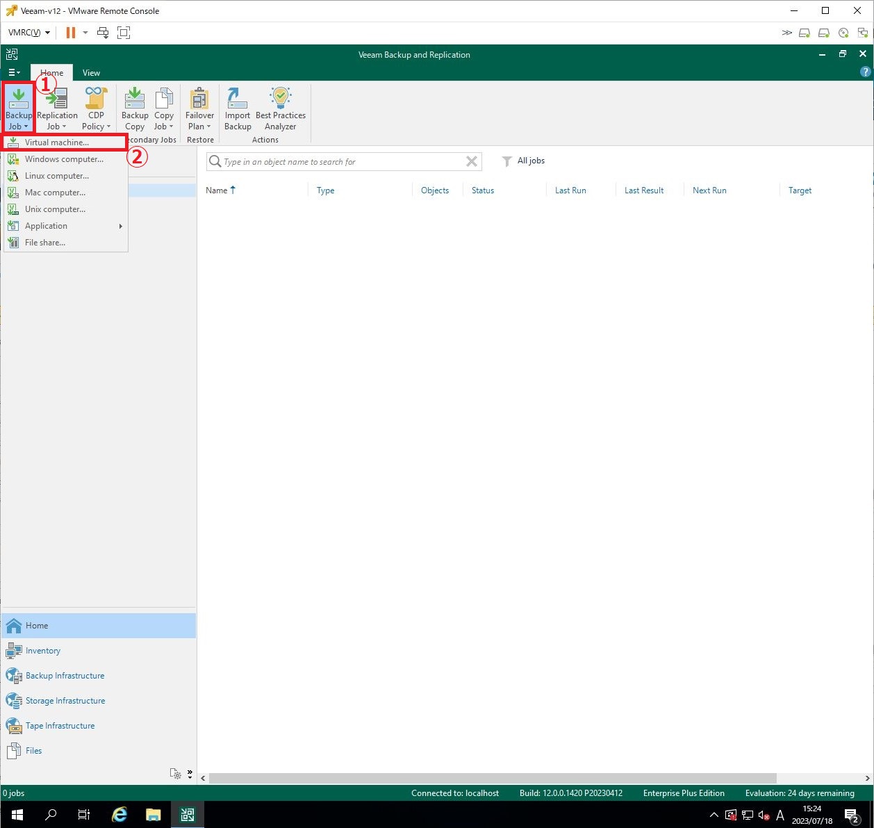Open the Windows Start menu

click(x=17, y=815)
